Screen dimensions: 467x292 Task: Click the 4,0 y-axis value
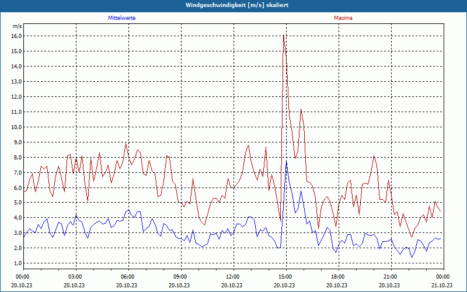18,218
